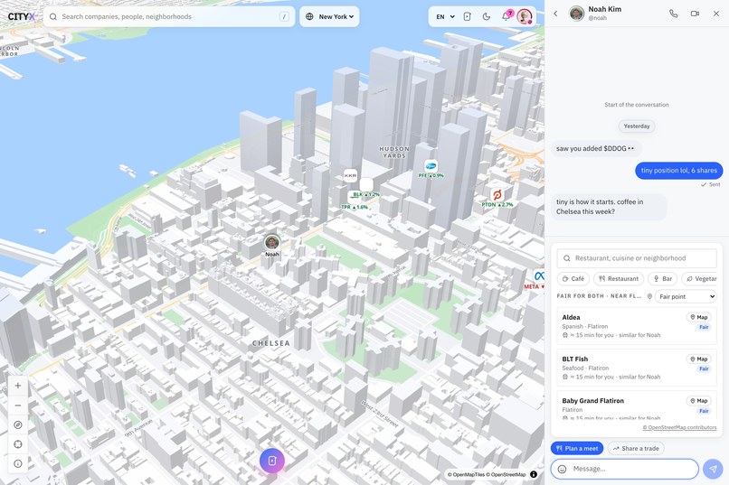Screen dimensions: 729x485
Task: Filter venues by Vegetarian chip
Action: pyautogui.click(x=701, y=278)
